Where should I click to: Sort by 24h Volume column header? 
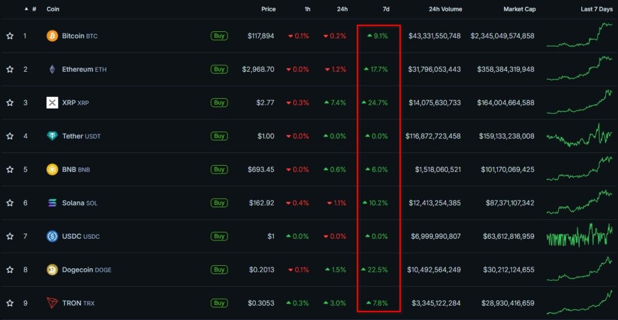tap(445, 10)
